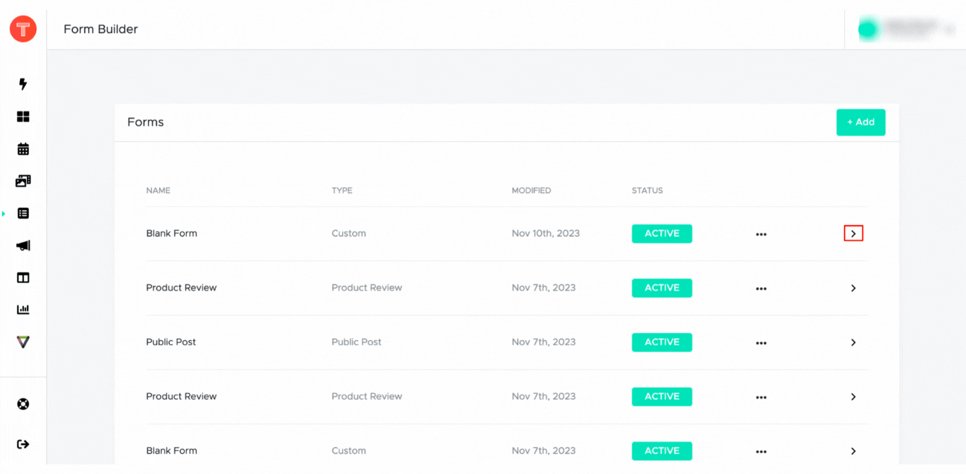Click ACTIVE status of Nov 10th Blank Form
Viewport: 966px width, 474px height.
[x=662, y=233]
